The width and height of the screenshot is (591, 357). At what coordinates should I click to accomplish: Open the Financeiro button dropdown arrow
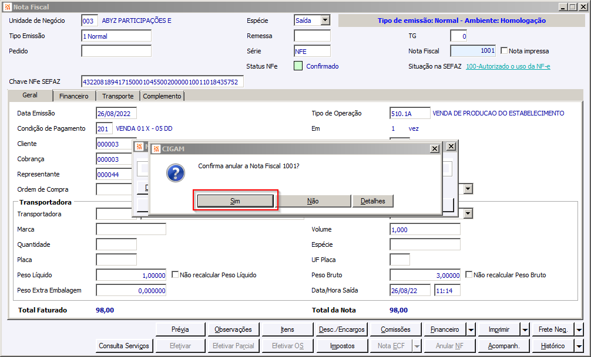tap(470, 329)
